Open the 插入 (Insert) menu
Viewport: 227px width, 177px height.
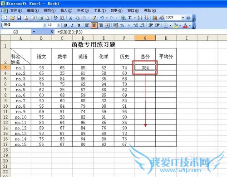click(x=66, y=11)
